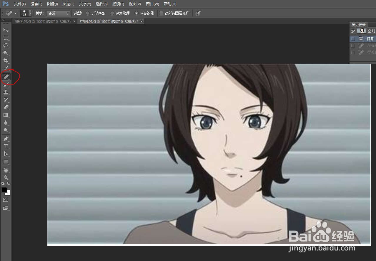
Task: Tick source box for first 污点 history step
Action: pos(353,45)
